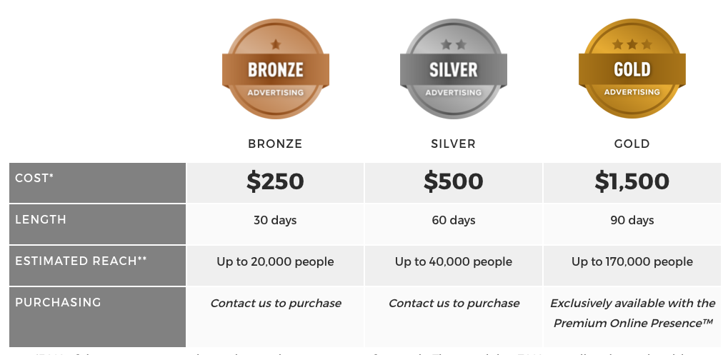The width and height of the screenshot is (728, 355).
Task: Click the Bronze Advertising badge icon
Action: (276, 69)
